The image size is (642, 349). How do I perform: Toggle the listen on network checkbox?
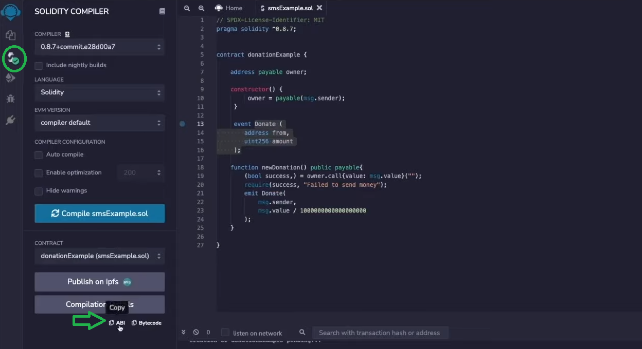click(x=225, y=333)
